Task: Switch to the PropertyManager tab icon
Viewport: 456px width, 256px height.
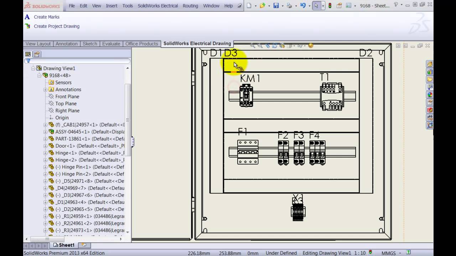Action: 37,54
